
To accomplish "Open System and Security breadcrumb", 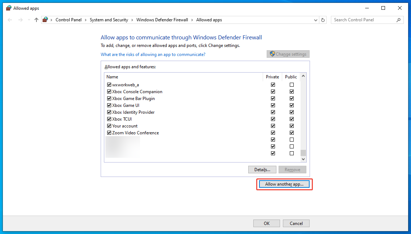I will coord(109,20).
